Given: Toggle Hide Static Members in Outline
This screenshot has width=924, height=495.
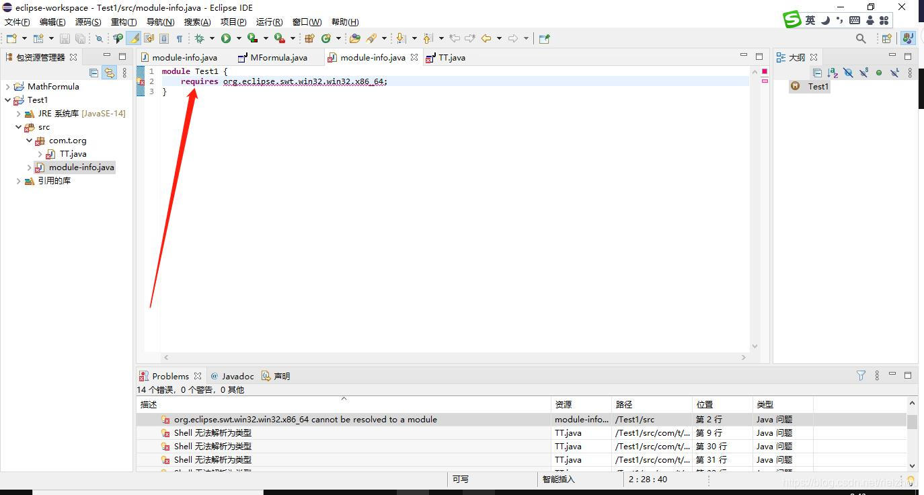Looking at the screenshot, I should click(863, 73).
